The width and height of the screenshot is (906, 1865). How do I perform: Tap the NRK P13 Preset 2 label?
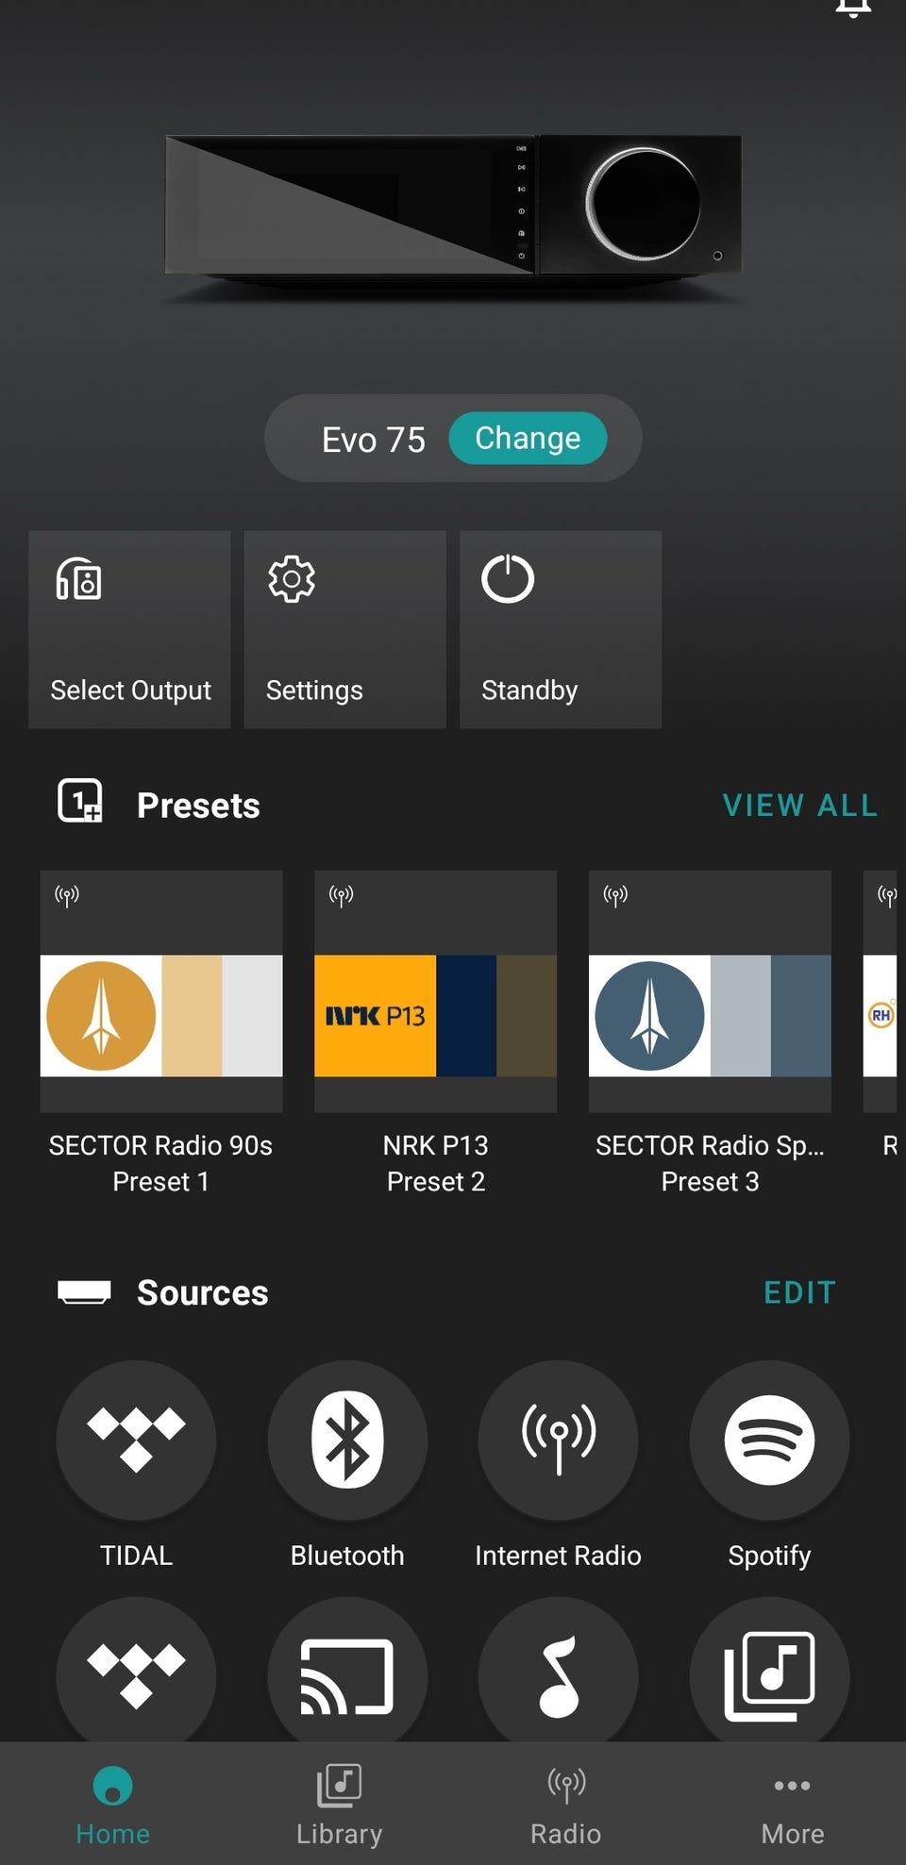coord(435,1163)
